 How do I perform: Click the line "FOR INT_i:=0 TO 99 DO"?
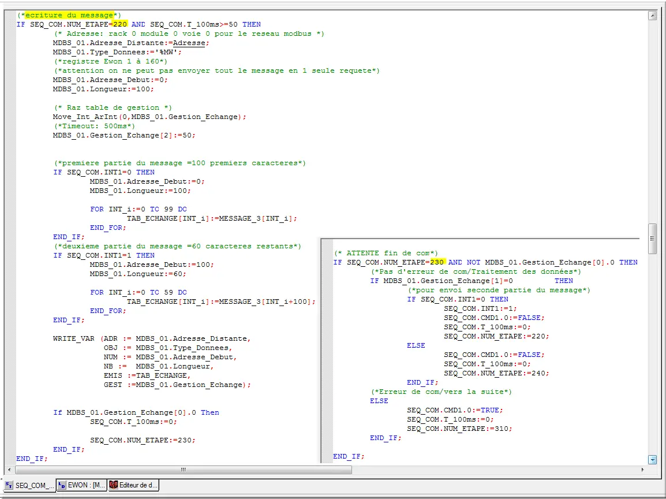click(139, 209)
